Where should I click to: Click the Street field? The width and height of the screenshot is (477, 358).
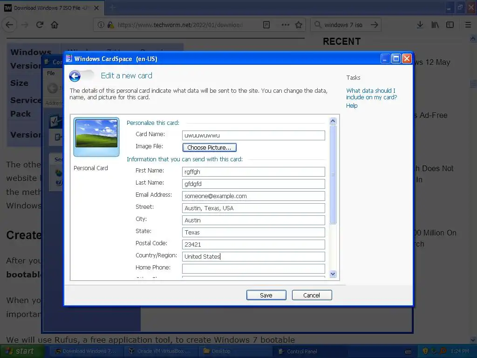(x=253, y=208)
